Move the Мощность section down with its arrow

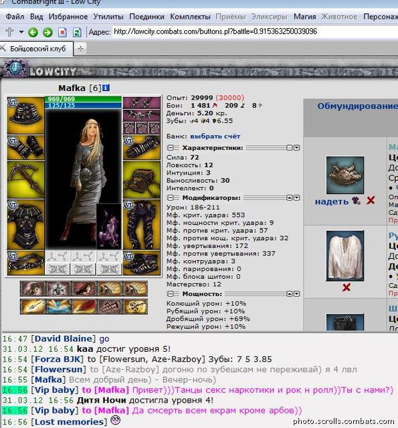click(297, 294)
